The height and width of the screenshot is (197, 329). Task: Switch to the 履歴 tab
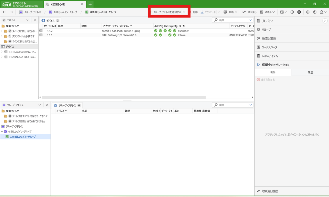coord(310,73)
